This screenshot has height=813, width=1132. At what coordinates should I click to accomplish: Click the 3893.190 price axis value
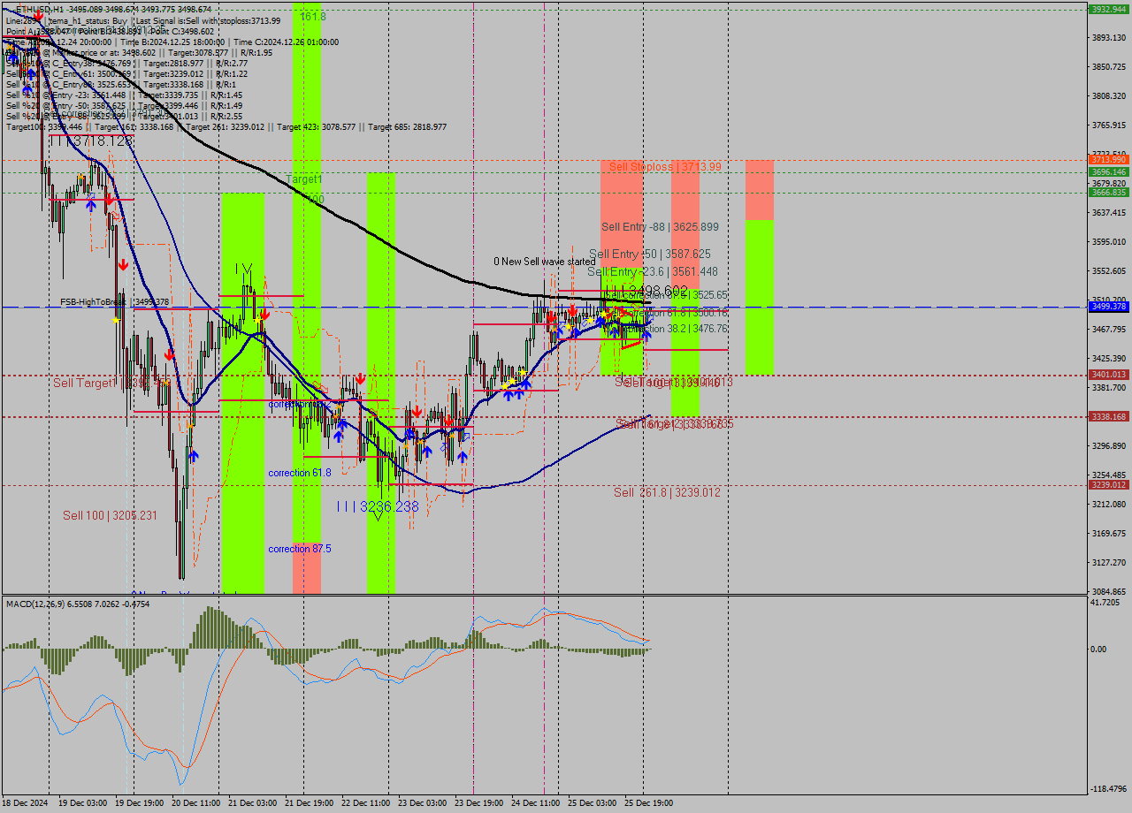point(1109,38)
